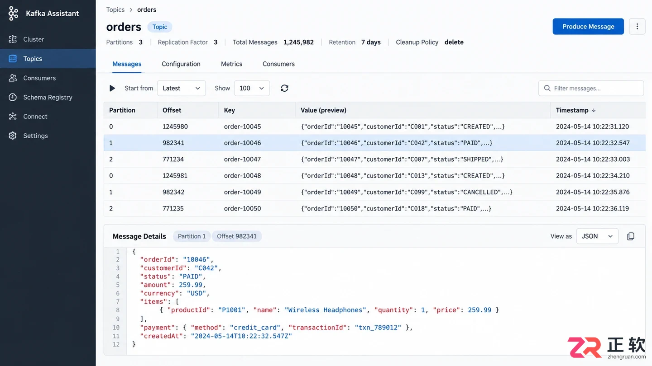Switch to the Configuration tab
Viewport: 652px width, 366px height.
point(181,64)
